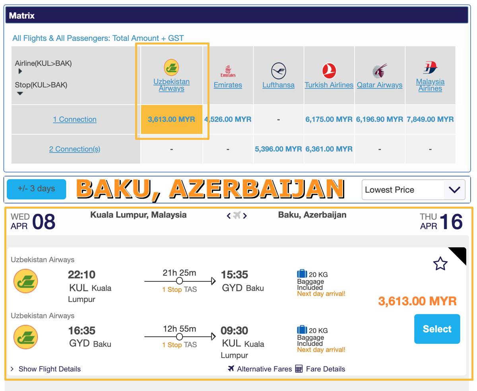
Task: Open the Emirates airline link
Action: pyautogui.click(x=228, y=85)
